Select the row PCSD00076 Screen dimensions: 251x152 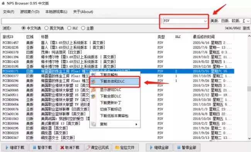tap(118, 109)
